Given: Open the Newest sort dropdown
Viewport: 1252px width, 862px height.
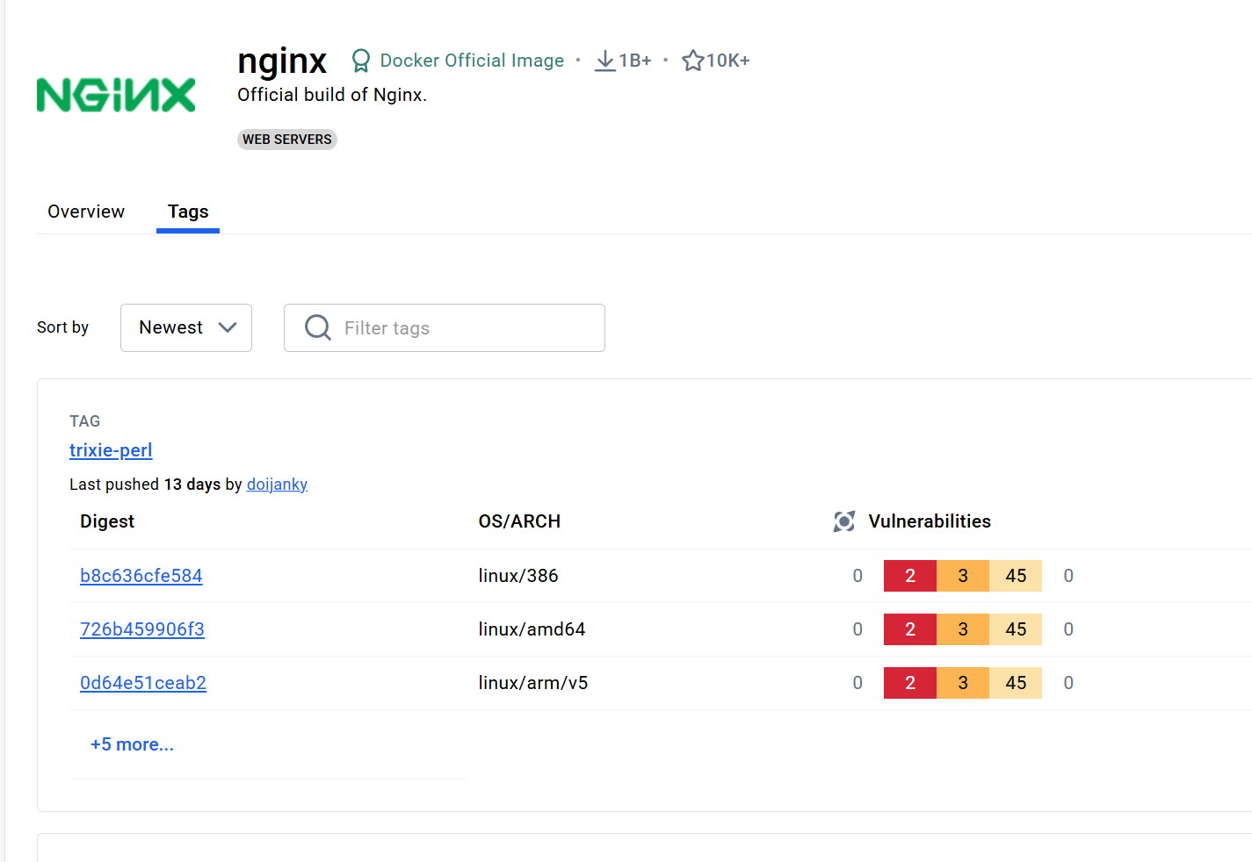Looking at the screenshot, I should click(186, 327).
